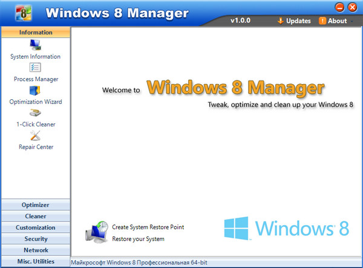The width and height of the screenshot is (363, 268).
Task: Click the Tweak, optimize and clean tagline
Action: tap(280, 105)
